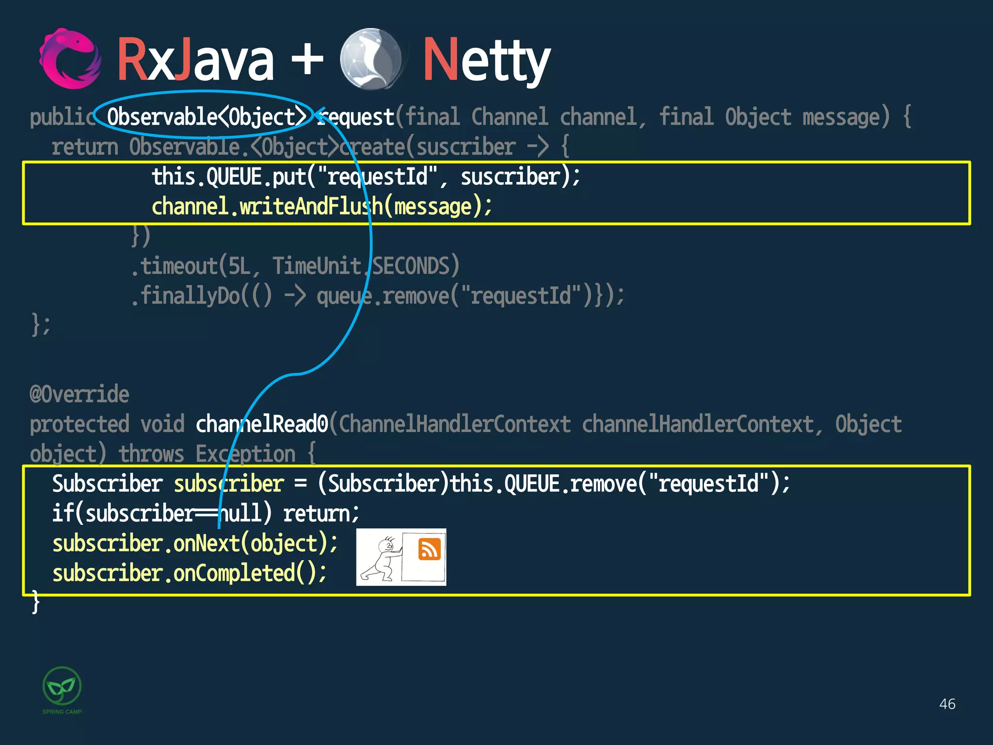Click the 'return Observable.<Object>create' line
This screenshot has height=745, width=993.
310,147
